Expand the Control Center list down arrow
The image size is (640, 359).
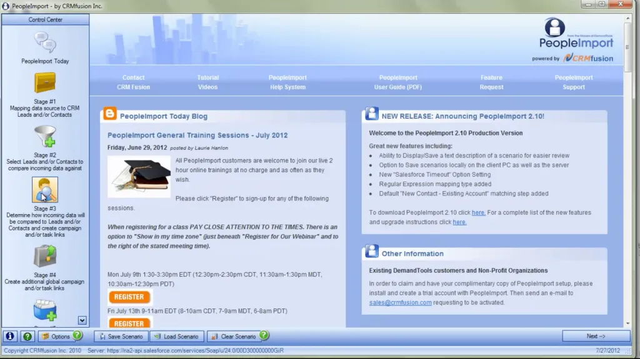tap(82, 320)
